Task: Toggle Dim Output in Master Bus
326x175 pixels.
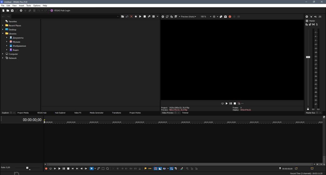Action: [315, 17]
